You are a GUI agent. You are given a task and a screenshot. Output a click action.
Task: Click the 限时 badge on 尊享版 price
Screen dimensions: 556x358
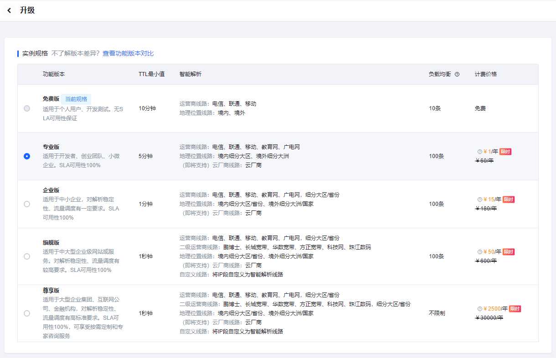515,309
